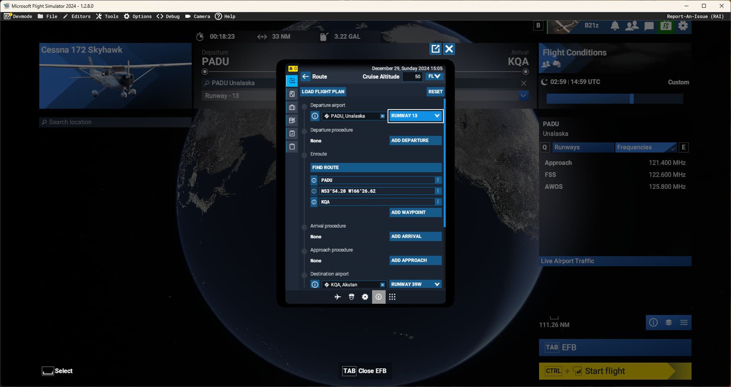This screenshot has width=731, height=387.
Task: Expand the Runway 13 dropdown in EFB
Action: point(415,116)
